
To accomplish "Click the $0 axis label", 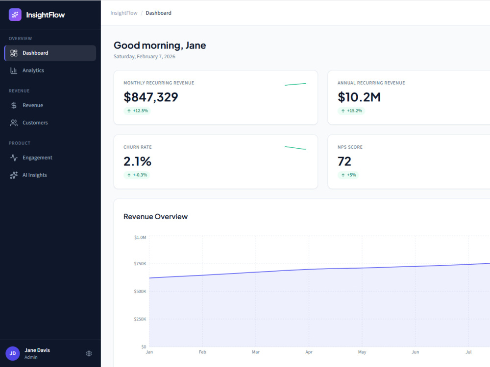I will 144,347.
